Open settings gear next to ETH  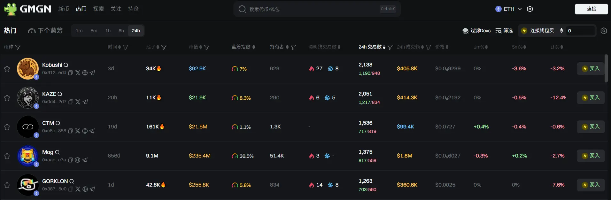(x=530, y=9)
